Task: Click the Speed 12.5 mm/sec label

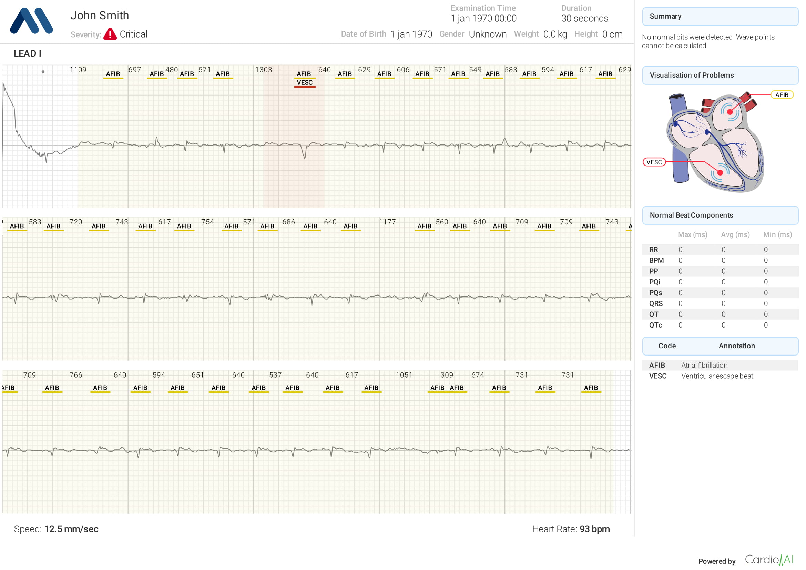Action: point(56,529)
